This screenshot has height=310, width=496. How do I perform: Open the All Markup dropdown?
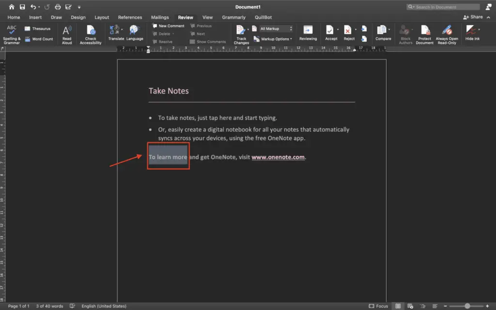(x=276, y=29)
